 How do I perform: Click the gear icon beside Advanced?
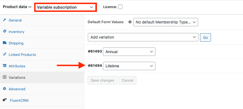[x=5, y=89]
